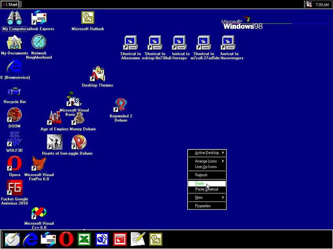The width and height of the screenshot is (333, 249).
Task: Select the Shortcut to Aliasname computer icon
Action: (131, 42)
